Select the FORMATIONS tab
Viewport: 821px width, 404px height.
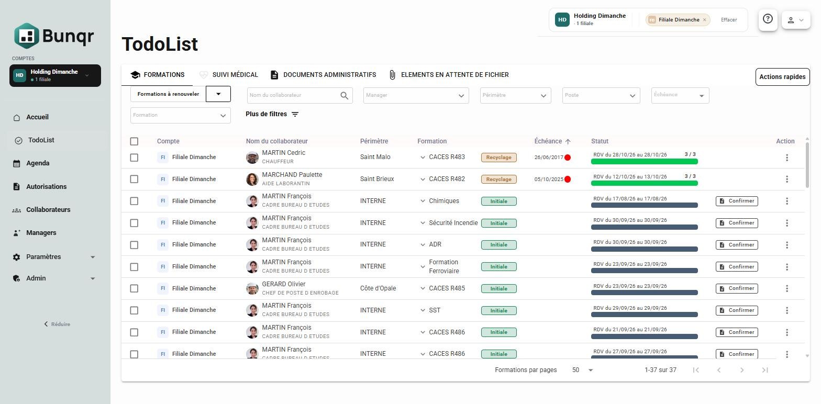[157, 75]
